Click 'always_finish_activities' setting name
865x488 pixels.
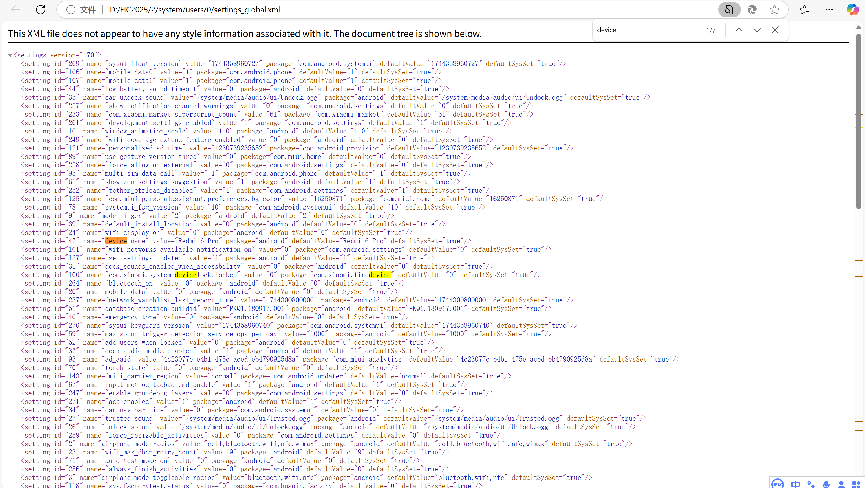tap(152, 469)
